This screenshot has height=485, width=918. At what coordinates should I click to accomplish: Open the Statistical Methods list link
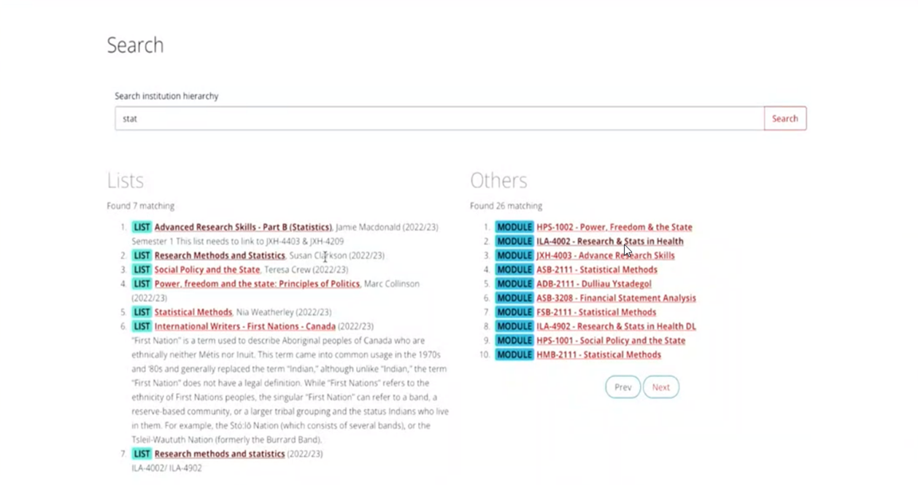point(193,312)
